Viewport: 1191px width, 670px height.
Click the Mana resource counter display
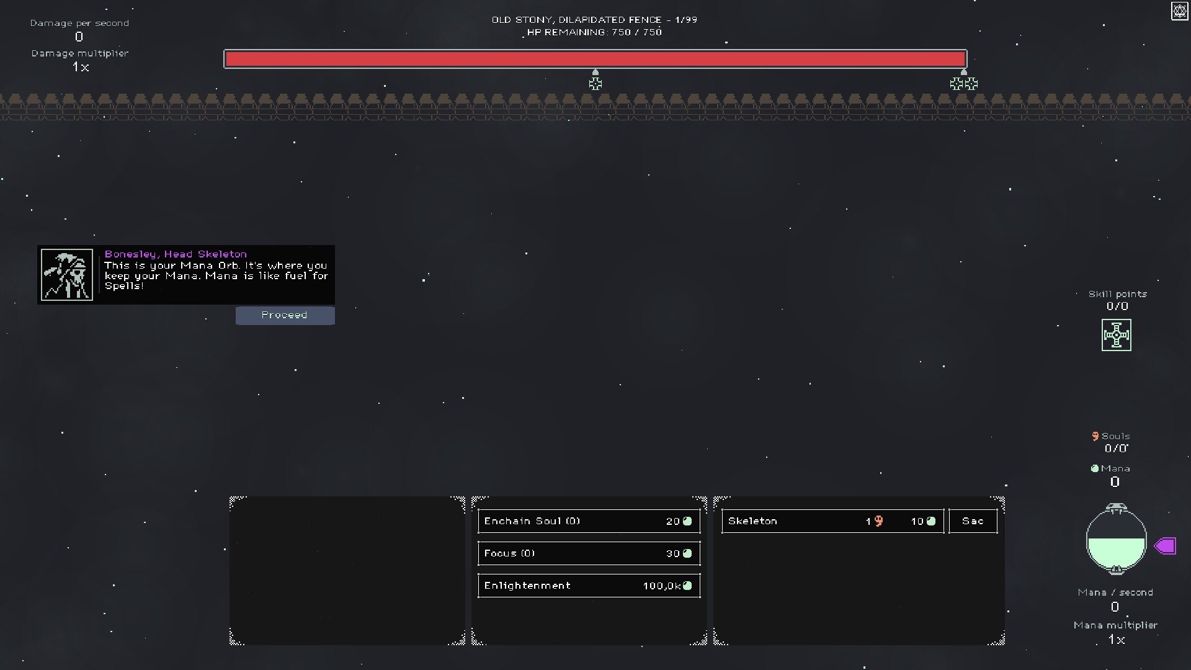click(x=1114, y=475)
